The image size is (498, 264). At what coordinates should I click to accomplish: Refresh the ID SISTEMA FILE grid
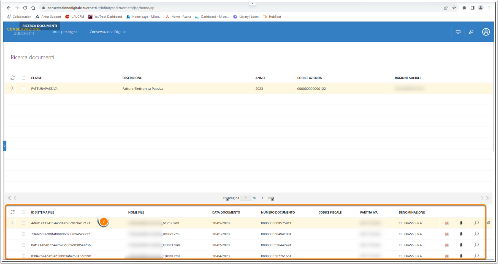pyautogui.click(x=13, y=212)
